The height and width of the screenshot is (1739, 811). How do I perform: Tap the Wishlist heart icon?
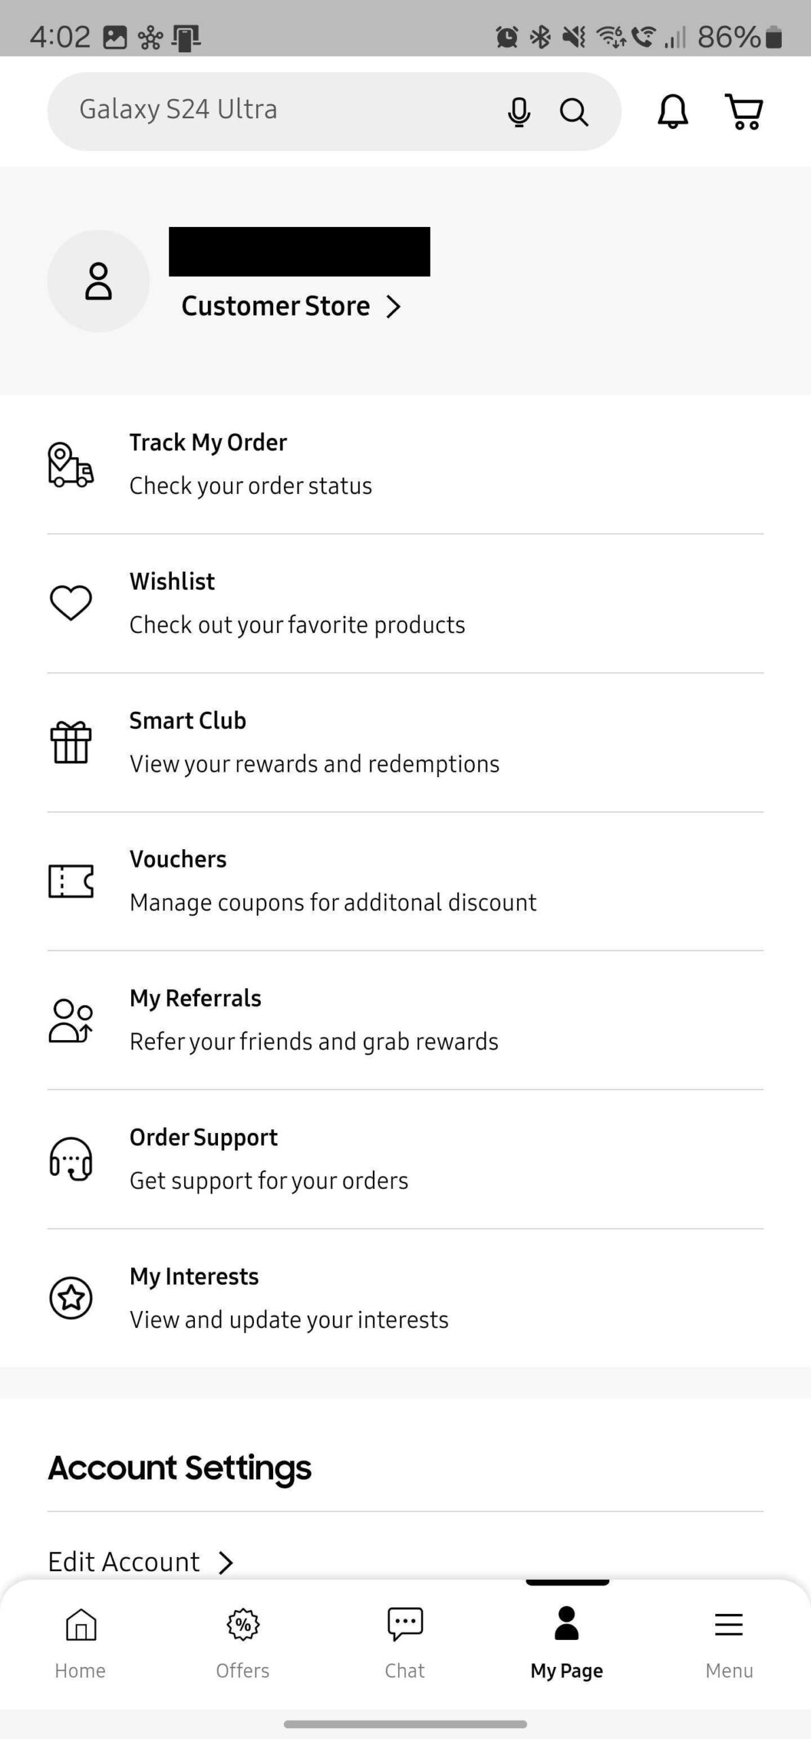71,603
